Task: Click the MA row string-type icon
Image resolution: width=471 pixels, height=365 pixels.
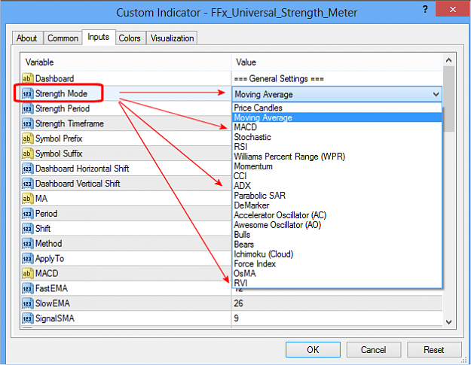Action: coord(27,199)
